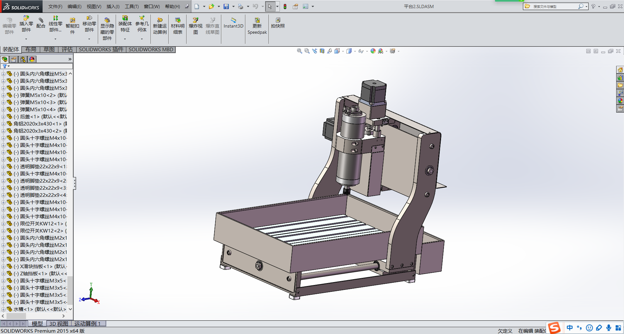Switch to the 草图 tab
The height and width of the screenshot is (334, 624).
[49, 49]
